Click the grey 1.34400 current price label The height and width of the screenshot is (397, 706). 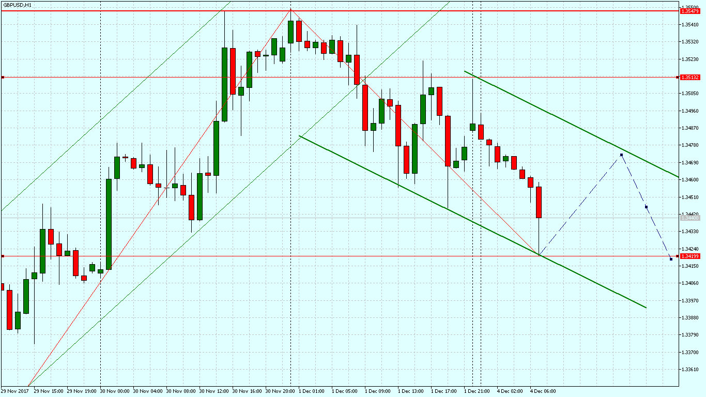[x=690, y=218]
